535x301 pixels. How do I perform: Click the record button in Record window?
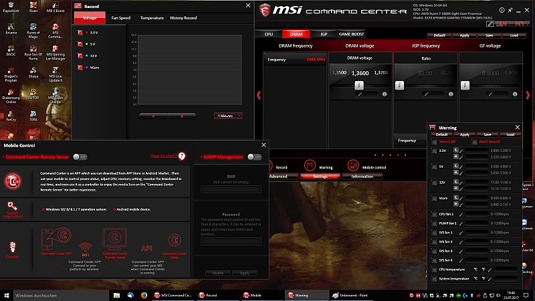pyautogui.click(x=182, y=116)
